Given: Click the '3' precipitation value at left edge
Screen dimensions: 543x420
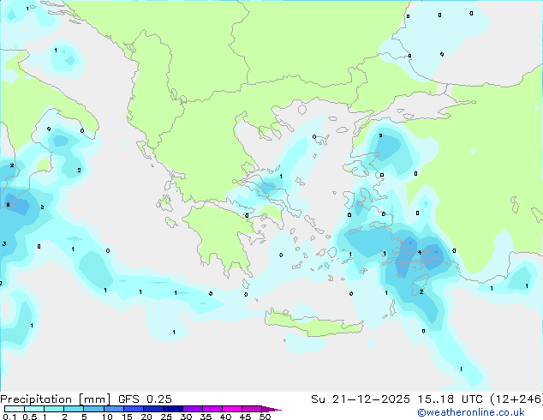Looking at the screenshot, I should [4, 244].
